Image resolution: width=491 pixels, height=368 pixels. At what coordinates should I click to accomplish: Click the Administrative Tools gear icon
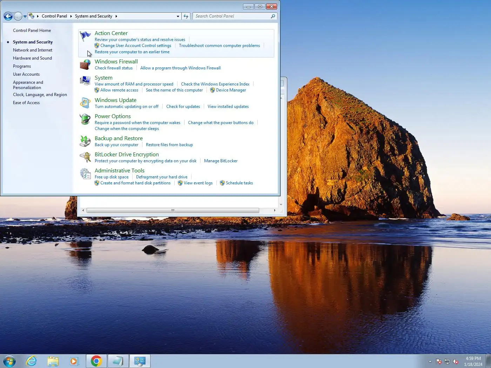pos(85,173)
